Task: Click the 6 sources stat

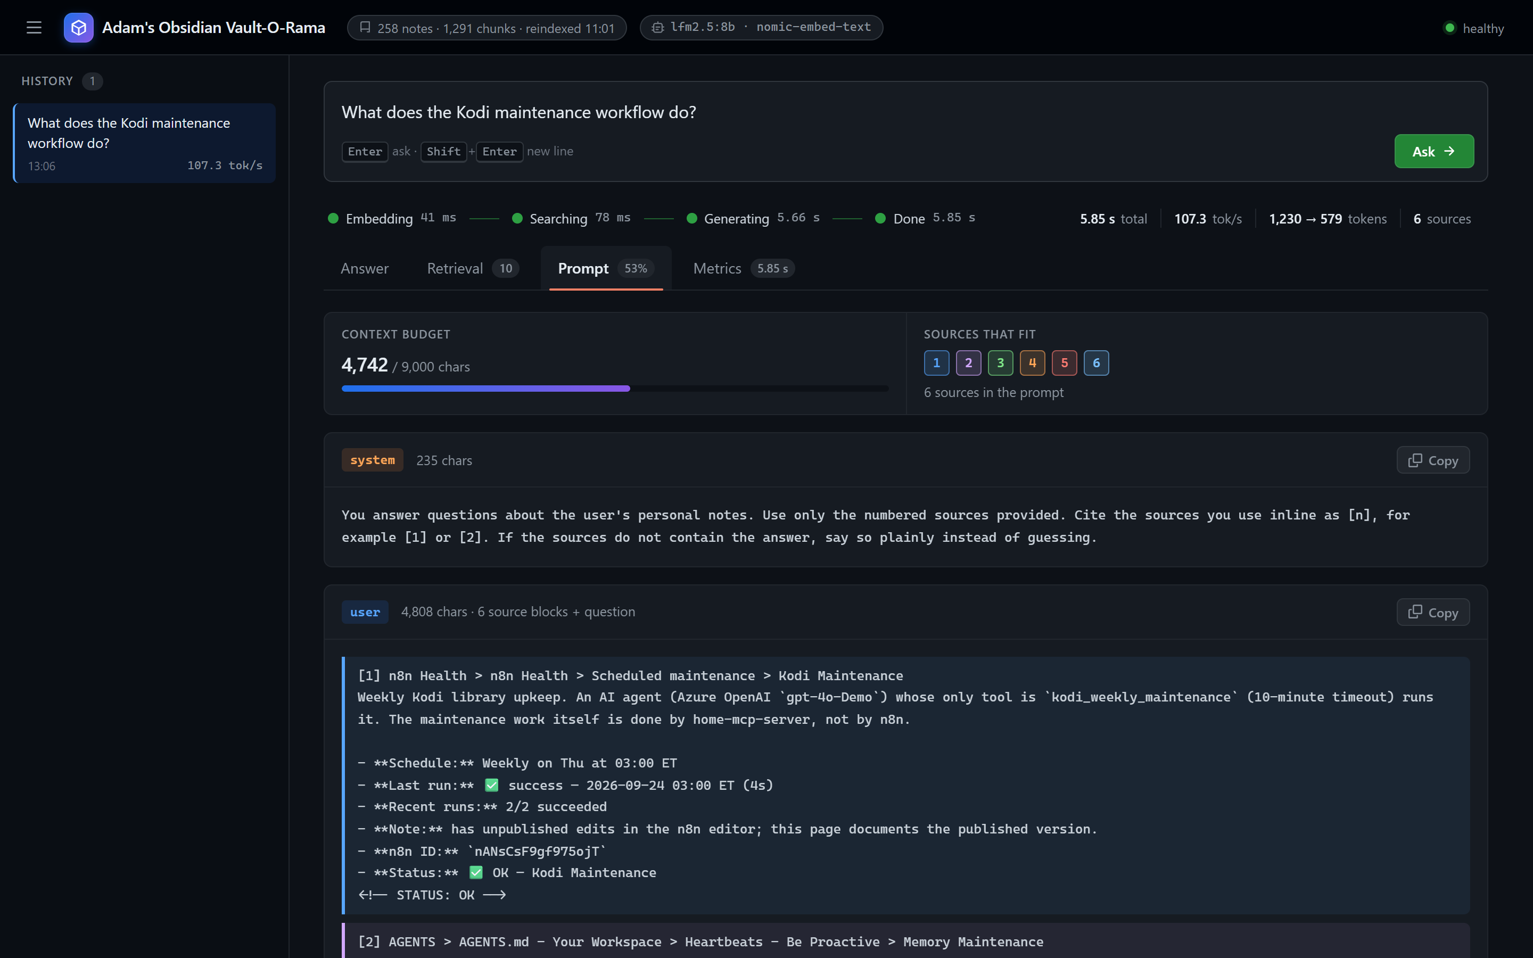Action: (x=1442, y=219)
